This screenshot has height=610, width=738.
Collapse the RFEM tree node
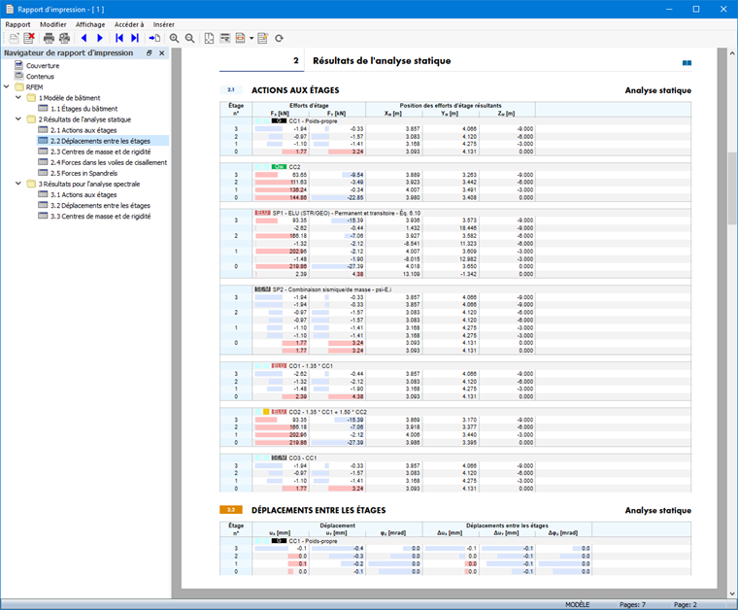(x=7, y=86)
